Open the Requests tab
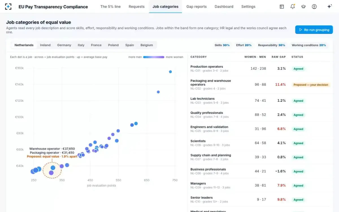Viewport: 339px width, 212px height. pyautogui.click(x=136, y=7)
